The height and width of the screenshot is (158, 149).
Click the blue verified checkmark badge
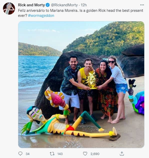click(x=48, y=5)
